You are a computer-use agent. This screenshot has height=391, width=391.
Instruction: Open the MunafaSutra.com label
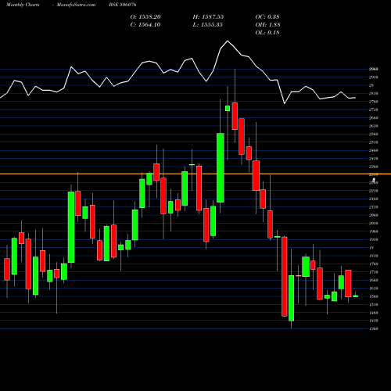coord(76,5)
